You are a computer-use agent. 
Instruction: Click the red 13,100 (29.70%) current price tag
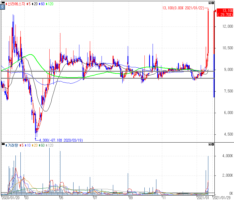click(225, 13)
